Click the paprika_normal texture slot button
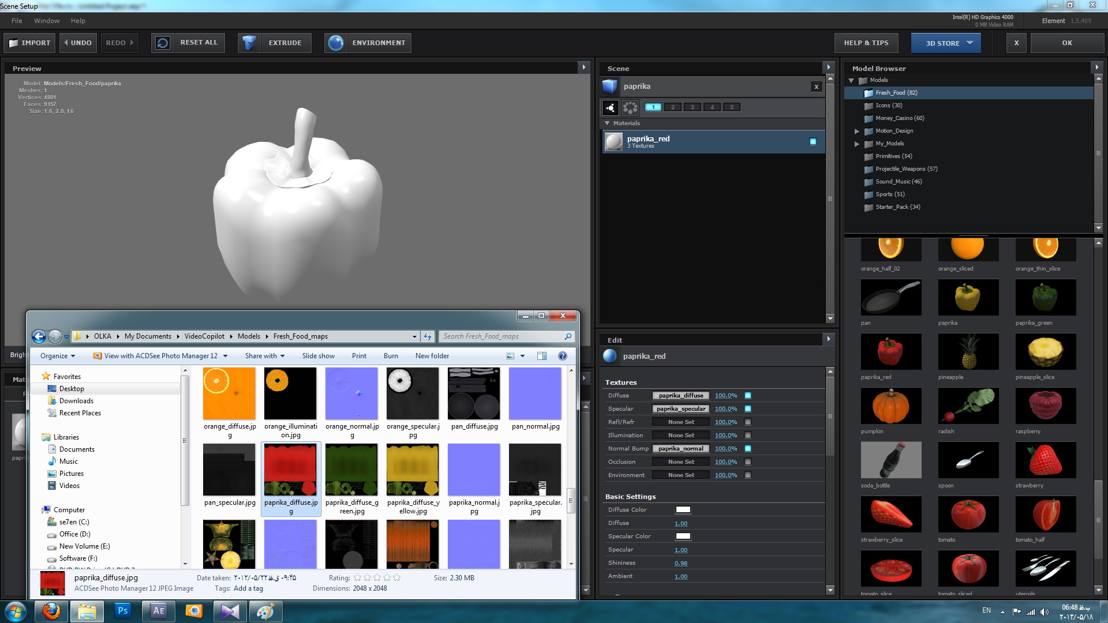The width and height of the screenshot is (1108, 623). 681,449
